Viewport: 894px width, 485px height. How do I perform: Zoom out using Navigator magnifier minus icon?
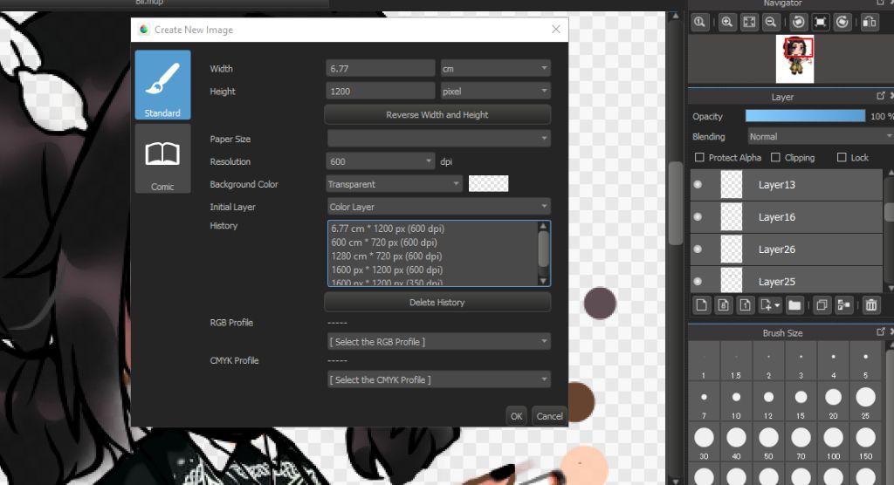[771, 22]
